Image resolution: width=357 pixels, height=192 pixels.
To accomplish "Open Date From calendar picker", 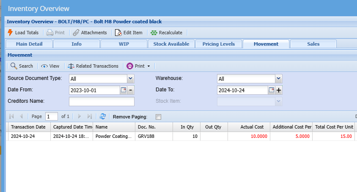I will click(x=124, y=90).
